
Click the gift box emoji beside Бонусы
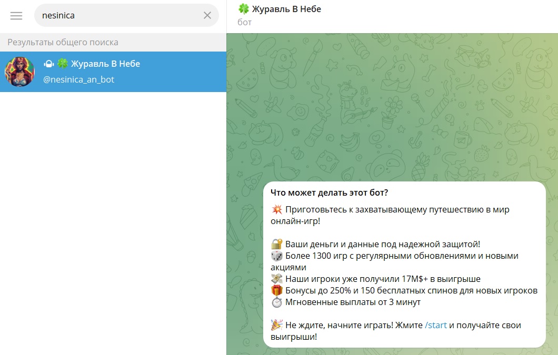(x=276, y=290)
